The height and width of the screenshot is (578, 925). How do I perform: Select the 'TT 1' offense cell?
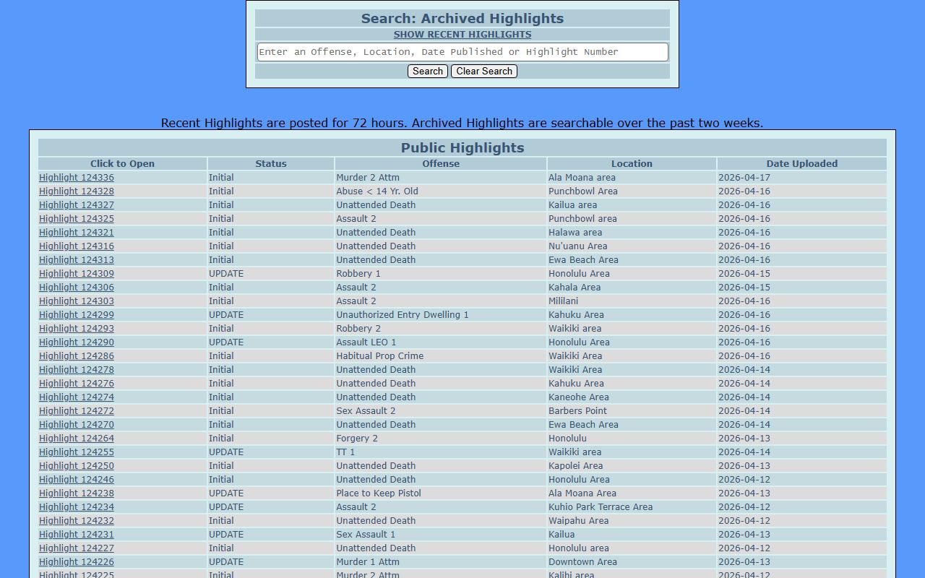click(x=441, y=452)
